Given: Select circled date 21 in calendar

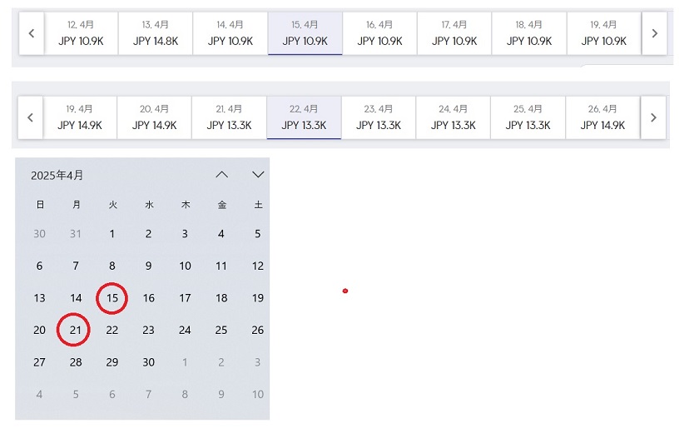Looking at the screenshot, I should [76, 331].
